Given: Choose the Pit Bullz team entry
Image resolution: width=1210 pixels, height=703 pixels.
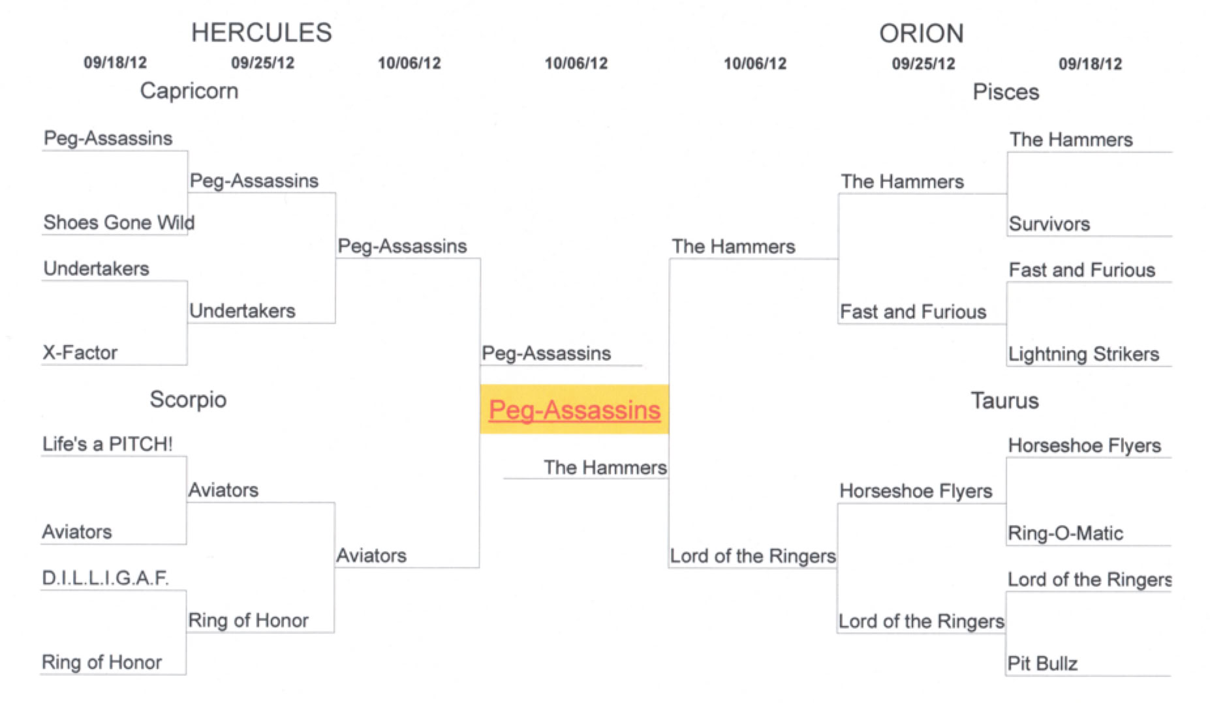Looking at the screenshot, I should (x=1042, y=664).
